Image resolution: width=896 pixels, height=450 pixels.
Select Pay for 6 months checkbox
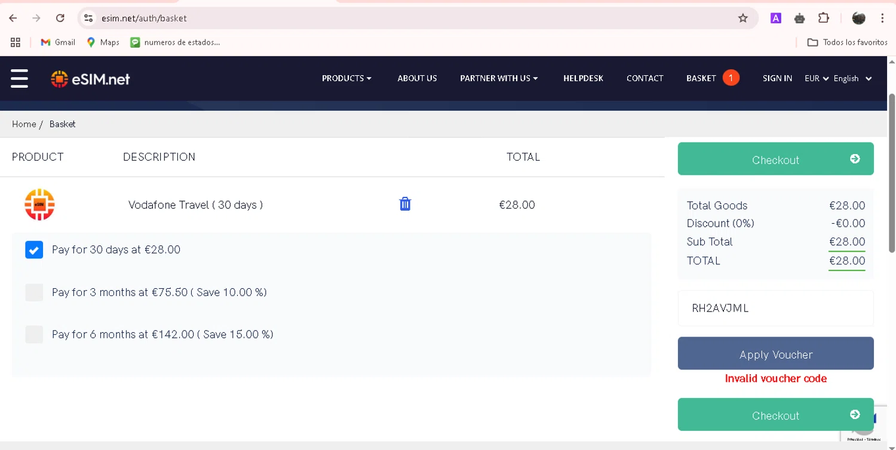click(34, 334)
